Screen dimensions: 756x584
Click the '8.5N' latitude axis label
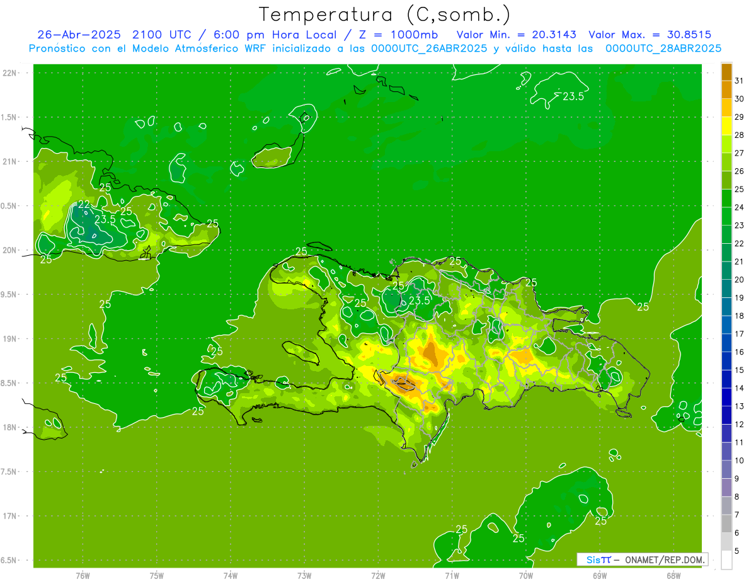pos(8,383)
